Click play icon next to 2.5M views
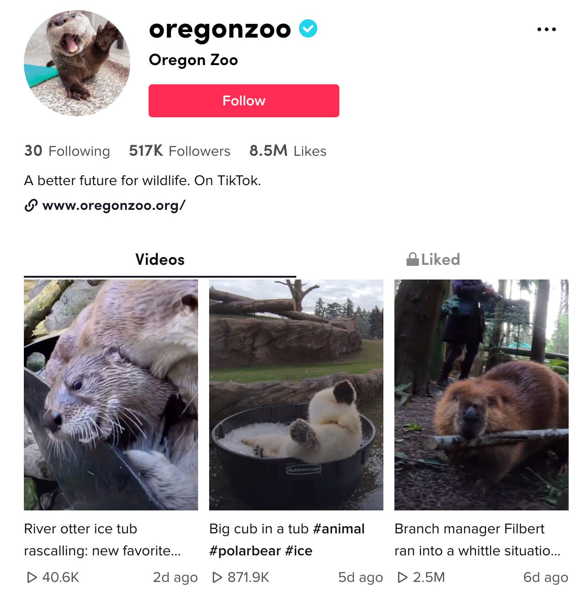The image size is (587, 592). [402, 577]
